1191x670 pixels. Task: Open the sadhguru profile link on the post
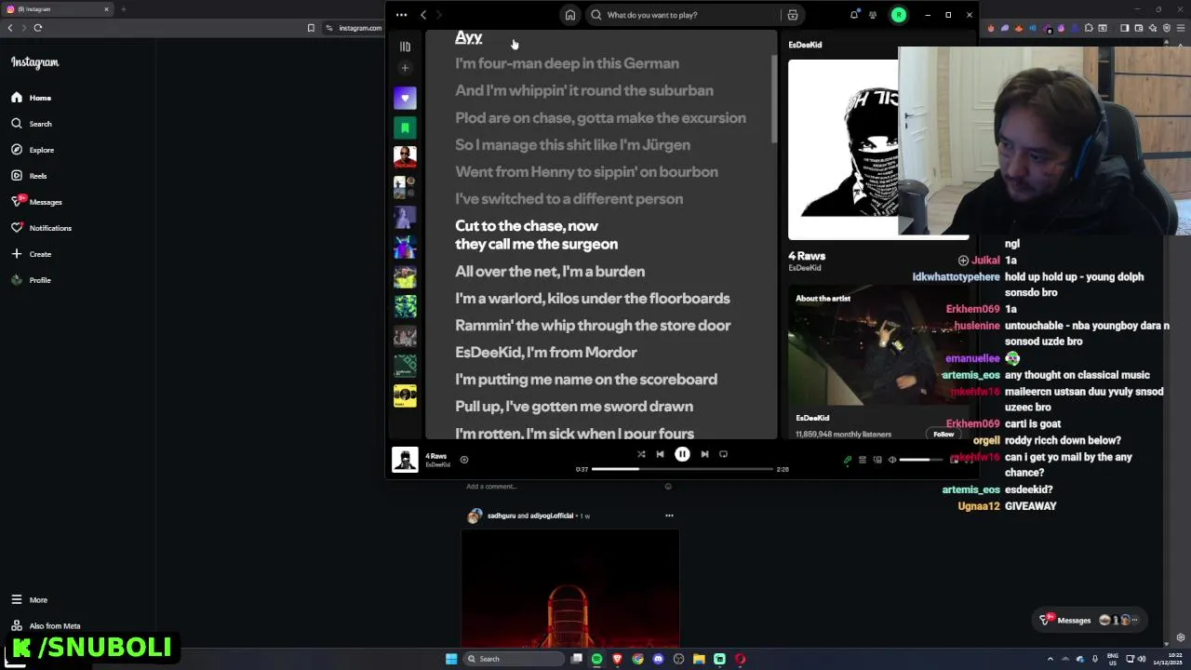tap(501, 516)
